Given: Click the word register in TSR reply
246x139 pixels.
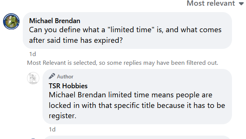Looking at the screenshot, I should click(62, 116).
